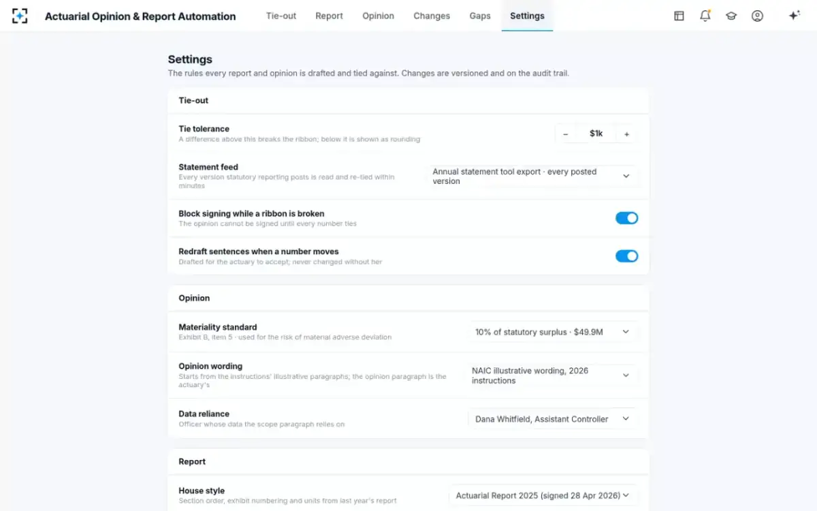
Task: Switch to the Report tab
Action: coord(330,16)
